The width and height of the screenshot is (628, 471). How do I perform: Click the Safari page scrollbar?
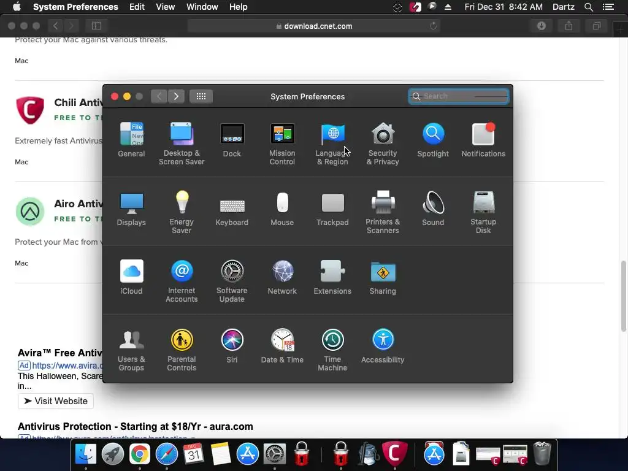pyautogui.click(x=623, y=296)
